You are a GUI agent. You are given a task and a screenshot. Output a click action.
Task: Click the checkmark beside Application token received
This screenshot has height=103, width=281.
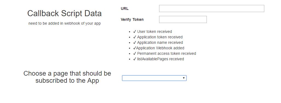pyautogui.click(x=134, y=37)
